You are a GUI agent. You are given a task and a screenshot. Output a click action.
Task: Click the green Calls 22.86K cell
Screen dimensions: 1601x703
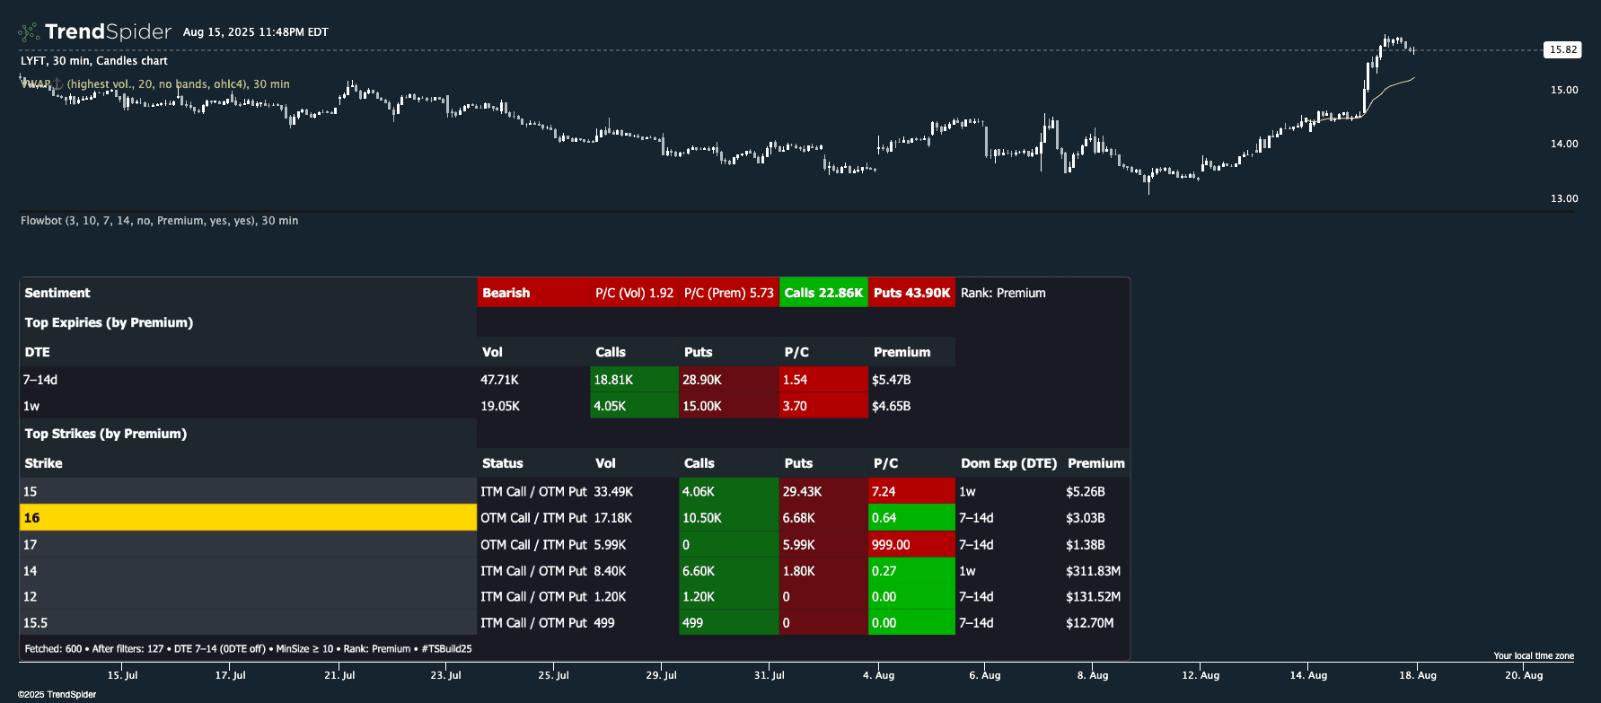coord(823,293)
